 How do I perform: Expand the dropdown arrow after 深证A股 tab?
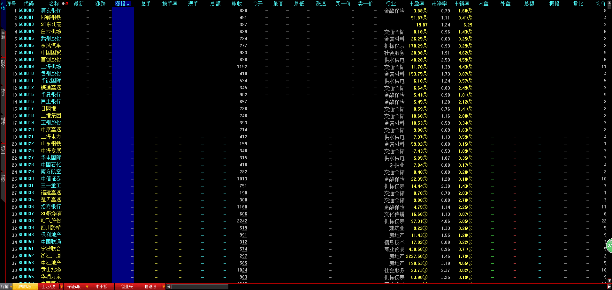click(x=87, y=287)
